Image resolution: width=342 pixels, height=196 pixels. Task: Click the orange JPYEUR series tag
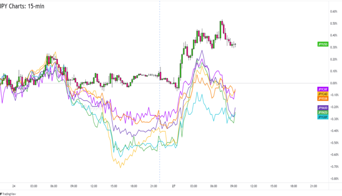pyautogui.click(x=322, y=98)
